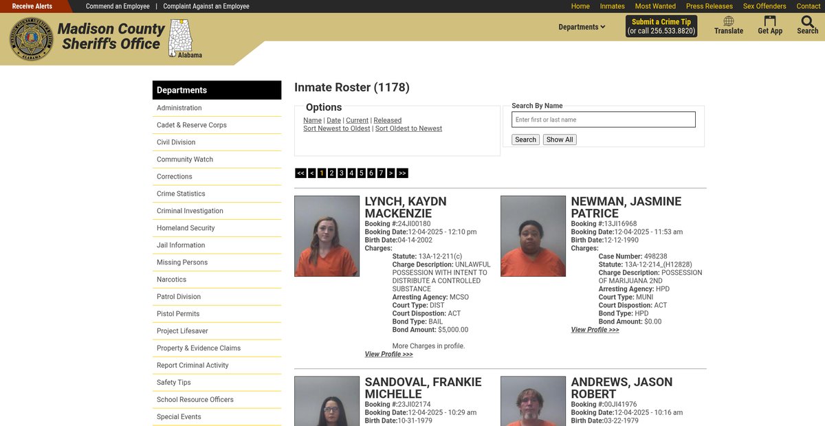Select Cadet & Reserve Corps in sidebar
The width and height of the screenshot is (825, 426).
pos(217,125)
